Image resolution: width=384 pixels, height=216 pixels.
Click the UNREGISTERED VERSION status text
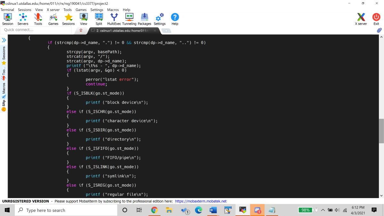[x=26, y=201]
